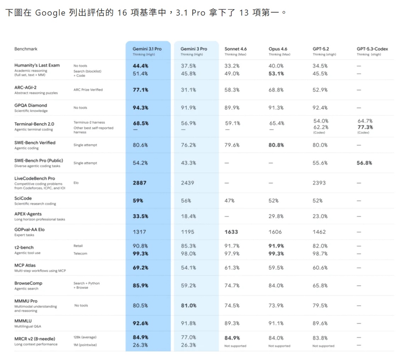This screenshot has height=355, width=408.
Task: Click the 47% Sonnet SciCode score
Action: coord(229,201)
